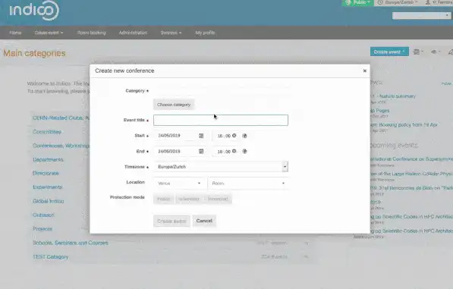This screenshot has height=289, width=453.
Task: Open the TEST Category link
Action: [51, 256]
